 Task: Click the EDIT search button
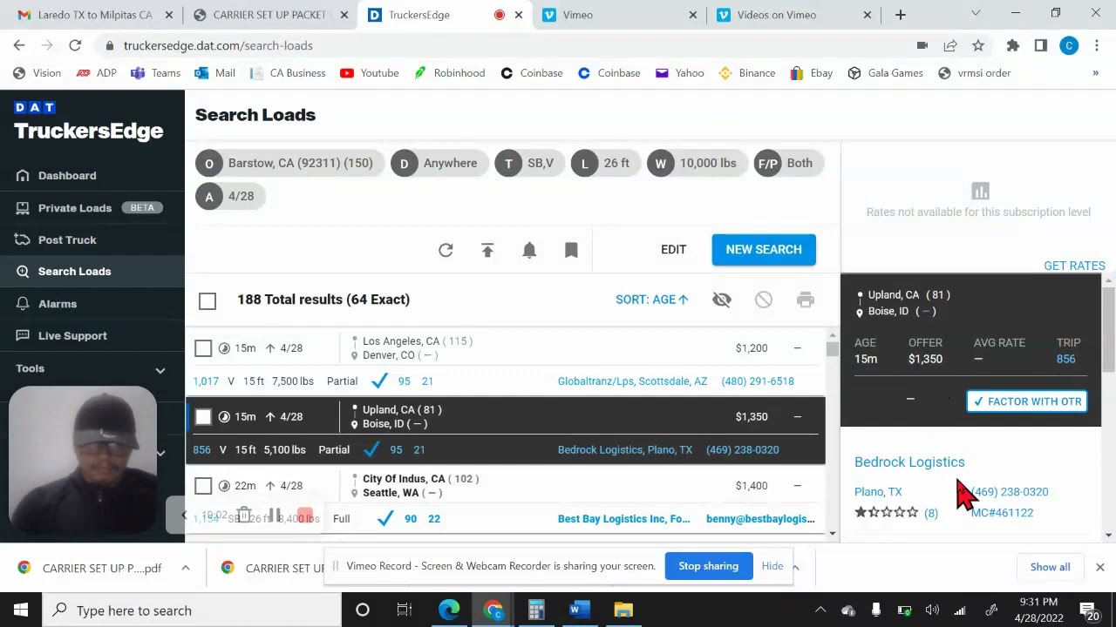click(673, 250)
